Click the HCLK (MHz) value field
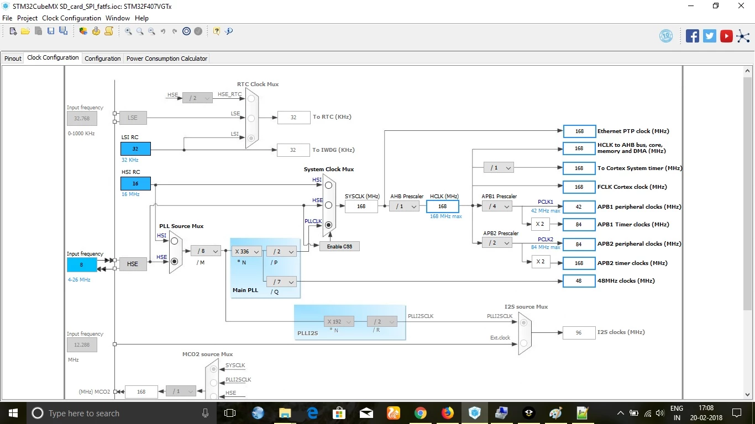The height and width of the screenshot is (424, 755). coord(443,206)
